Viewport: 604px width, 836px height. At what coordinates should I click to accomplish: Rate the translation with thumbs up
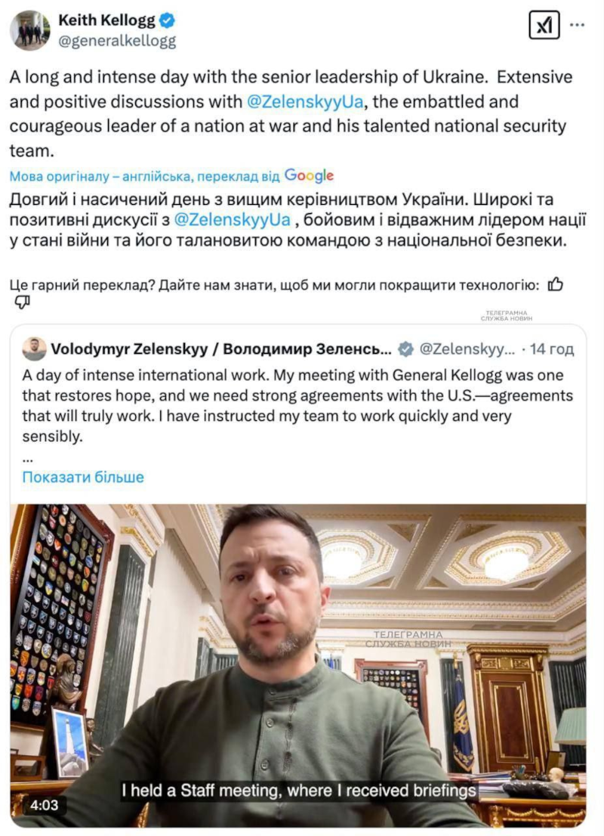coord(555,284)
